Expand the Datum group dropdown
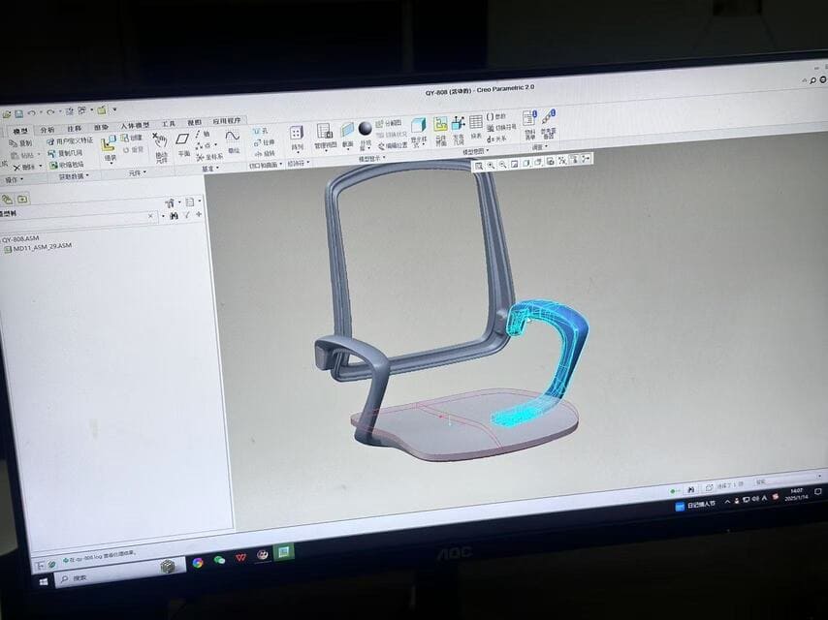828x620 pixels. 209,168
